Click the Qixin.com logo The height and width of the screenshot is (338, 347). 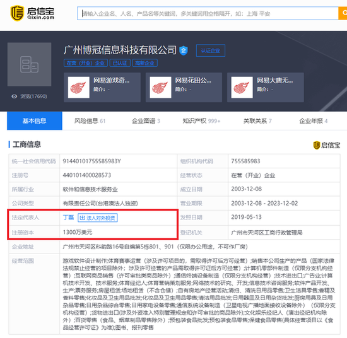click(x=32, y=13)
